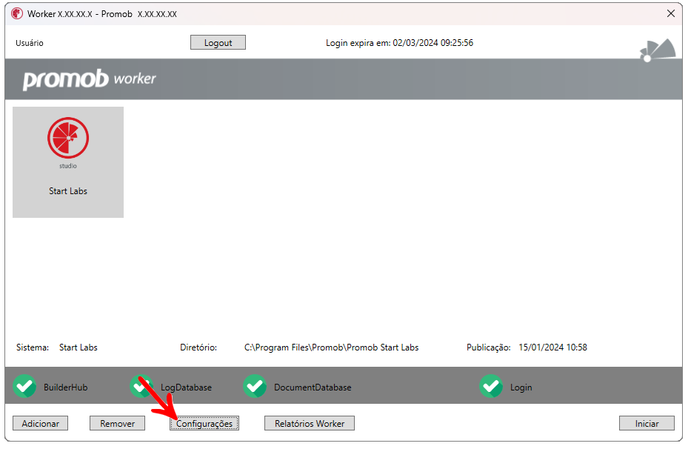Click the Logout button
688x449 pixels.
coord(218,42)
